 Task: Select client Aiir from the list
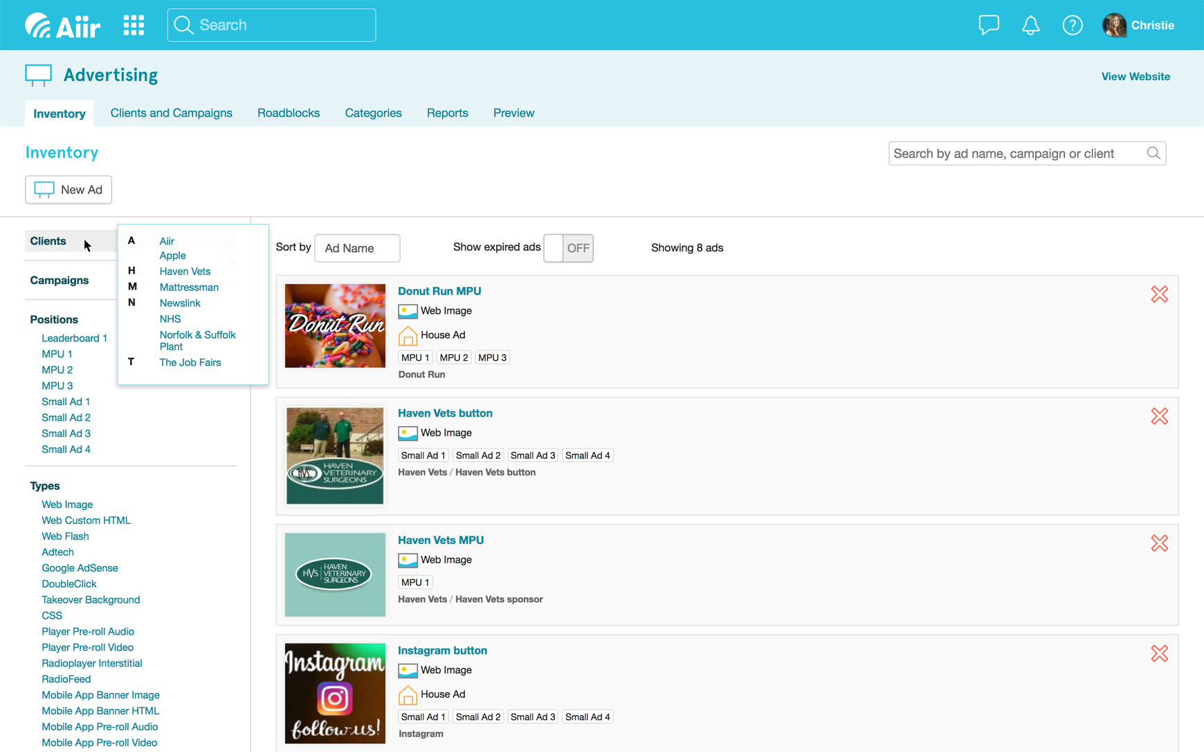(x=167, y=241)
